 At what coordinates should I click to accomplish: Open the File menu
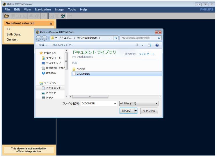click(x=7, y=10)
